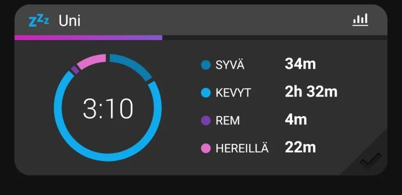Select the SYVÄ label
The width and height of the screenshot is (402, 195).
tap(230, 65)
